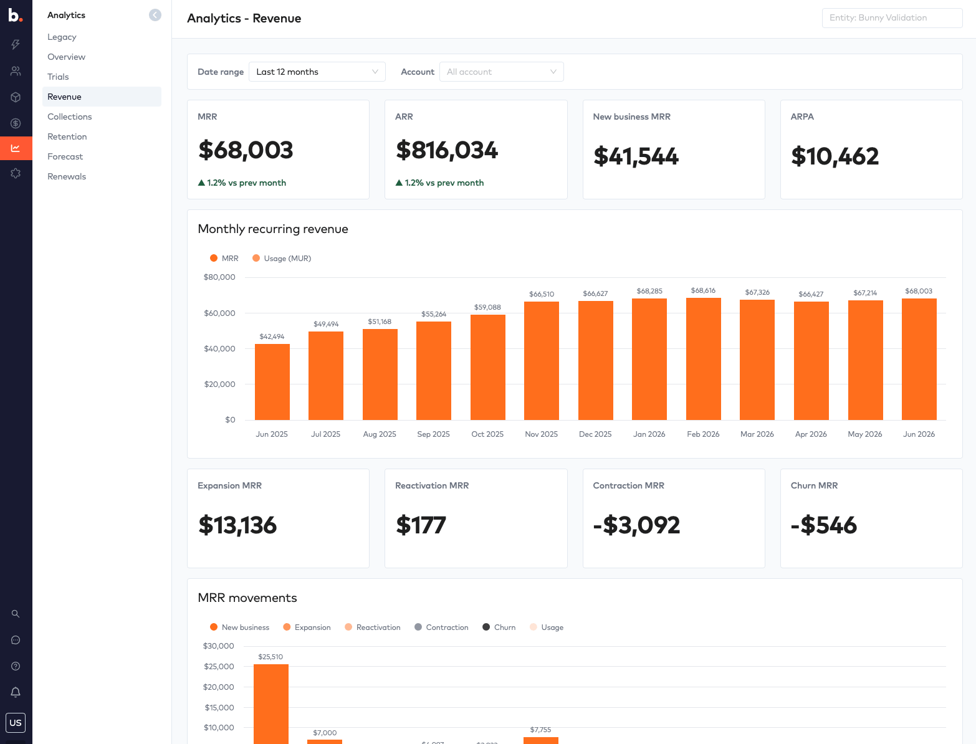The height and width of the screenshot is (744, 976).
Task: Open the Renewals page
Action: (x=67, y=176)
